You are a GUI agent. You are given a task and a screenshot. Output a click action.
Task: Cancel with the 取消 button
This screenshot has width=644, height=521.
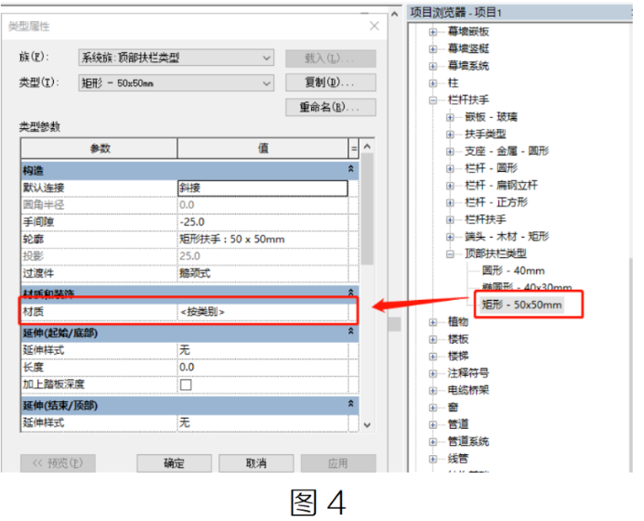click(256, 463)
